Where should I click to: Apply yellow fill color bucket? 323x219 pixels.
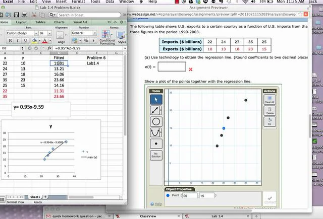tap(34, 41)
